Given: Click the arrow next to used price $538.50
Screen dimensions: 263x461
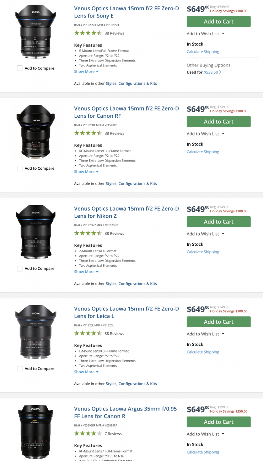Looking at the screenshot, I should tap(220, 72).
